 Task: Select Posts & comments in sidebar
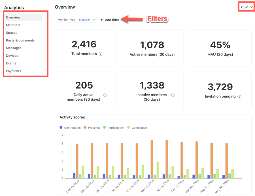(20, 40)
